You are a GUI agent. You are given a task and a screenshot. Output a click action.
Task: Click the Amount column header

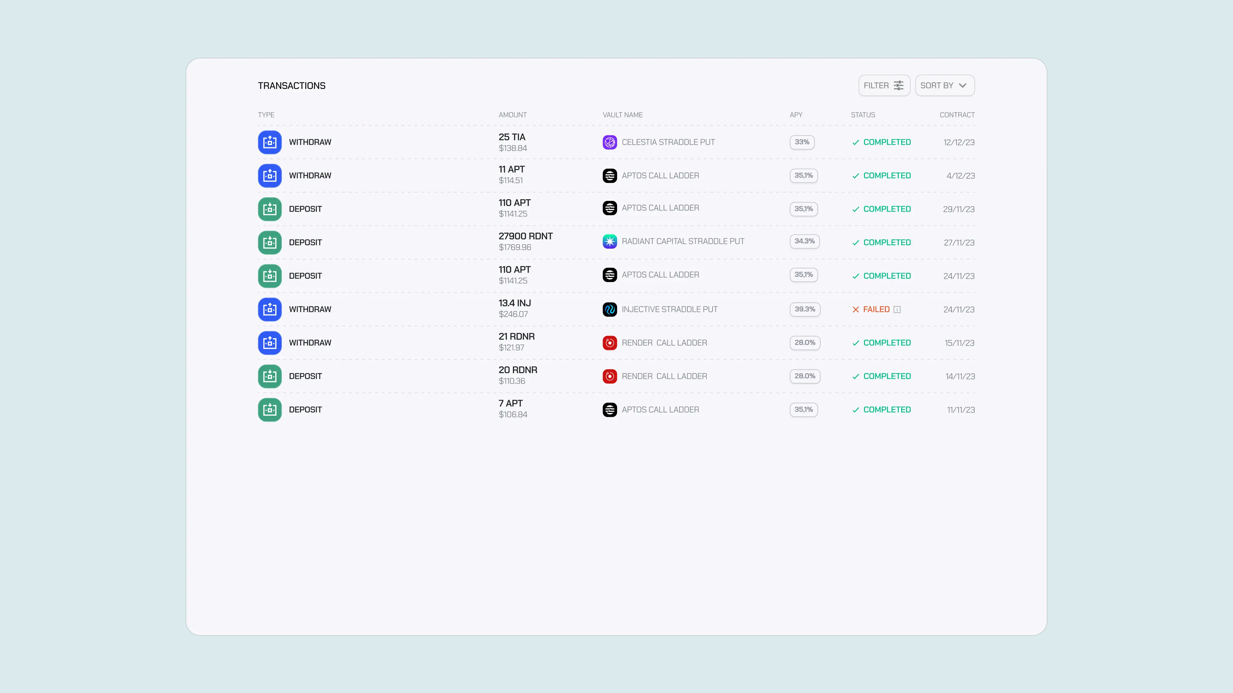pos(513,115)
